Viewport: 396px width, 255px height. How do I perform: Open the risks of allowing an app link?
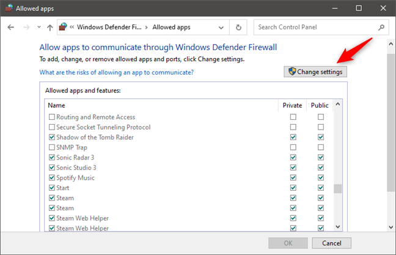point(117,72)
